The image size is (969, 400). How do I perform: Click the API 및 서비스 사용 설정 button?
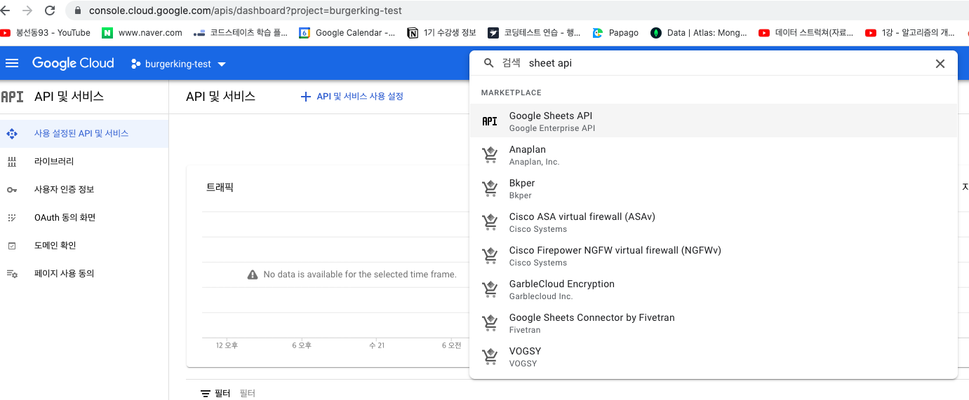tap(352, 97)
